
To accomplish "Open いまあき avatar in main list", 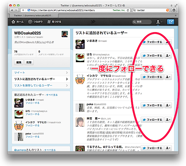I will [x=80, y=44].
